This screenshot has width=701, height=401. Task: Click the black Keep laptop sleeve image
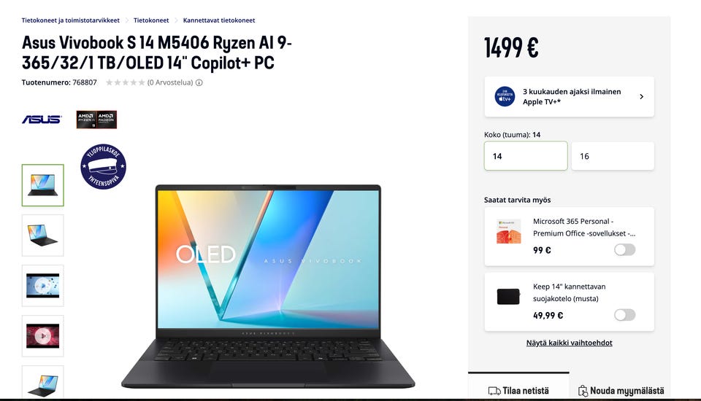[508, 297]
